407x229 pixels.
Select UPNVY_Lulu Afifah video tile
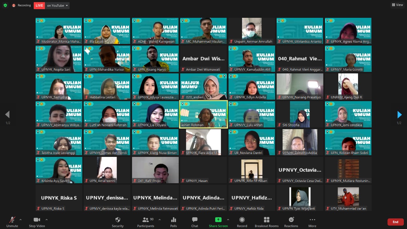pyautogui.click(x=252, y=114)
